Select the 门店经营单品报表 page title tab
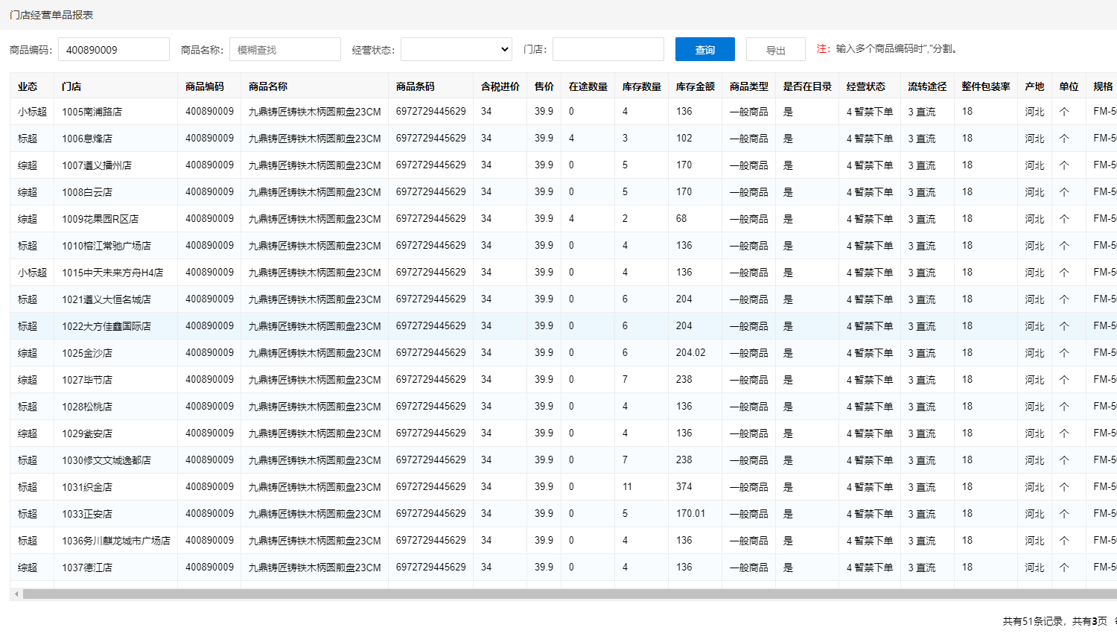This screenshot has height=639, width=1117. click(51, 15)
